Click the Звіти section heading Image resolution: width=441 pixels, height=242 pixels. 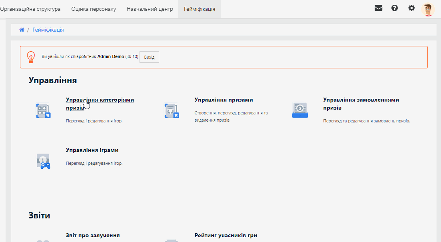tap(39, 216)
